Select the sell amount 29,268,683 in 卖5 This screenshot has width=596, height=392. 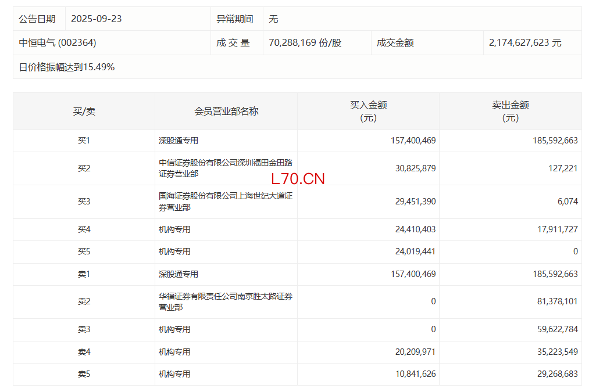(555, 374)
